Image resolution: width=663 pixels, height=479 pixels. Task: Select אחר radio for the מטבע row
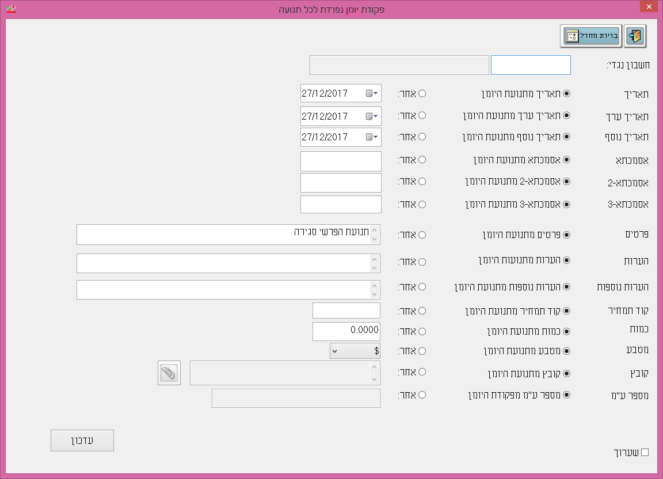[422, 350]
